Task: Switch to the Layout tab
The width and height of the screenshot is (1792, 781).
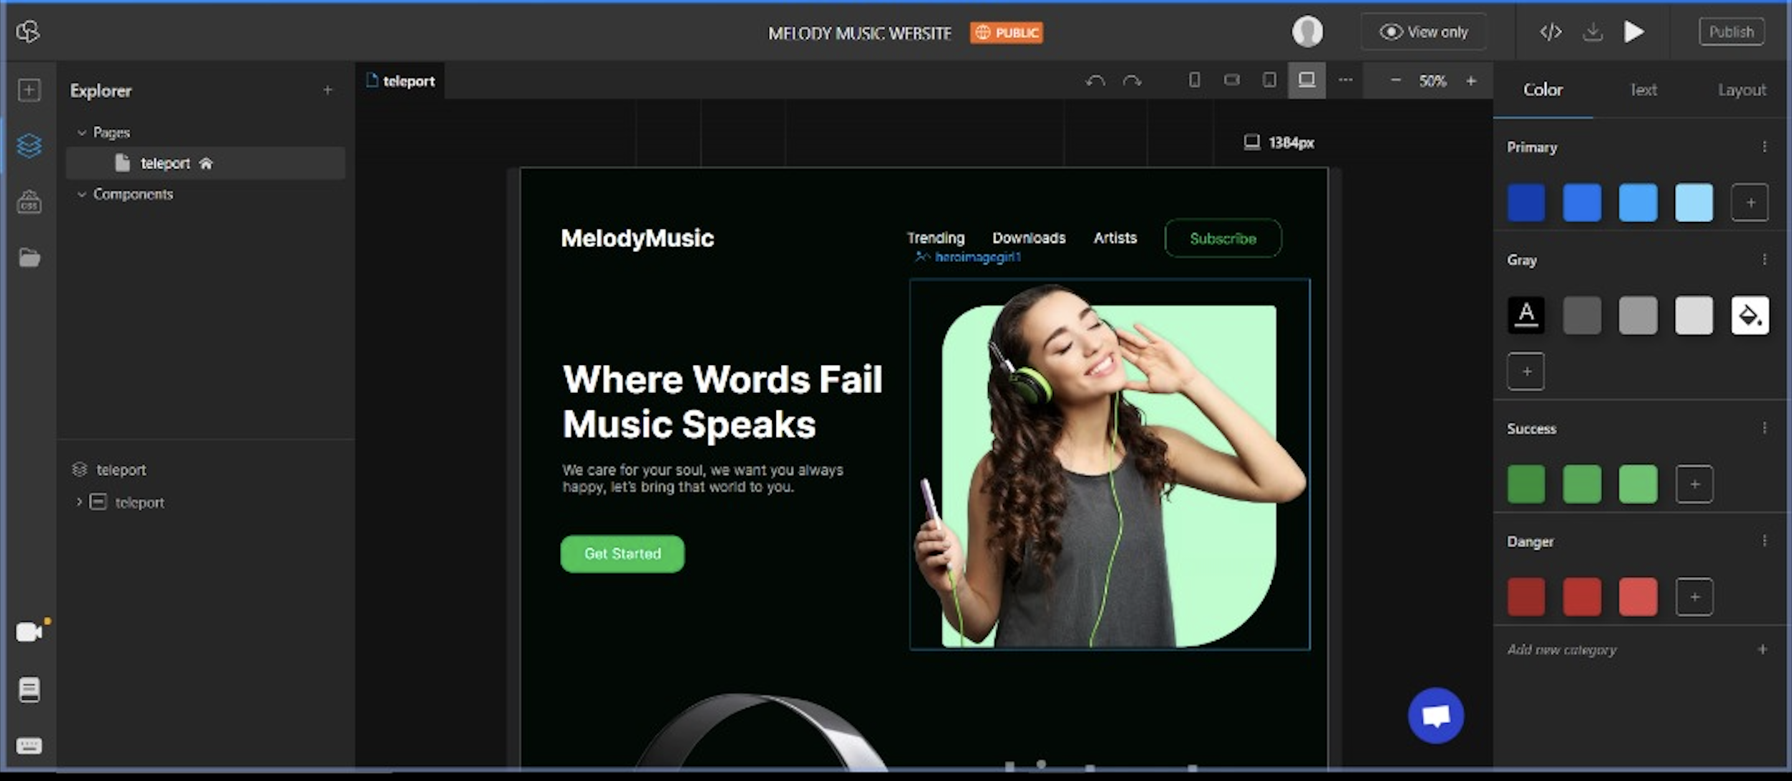Action: point(1741,90)
